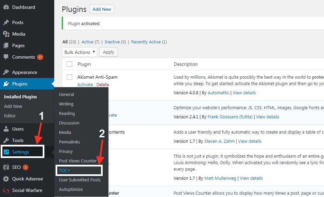Open the Social Warfare menu
Image resolution: width=324 pixels, height=197 pixels.
point(27,190)
